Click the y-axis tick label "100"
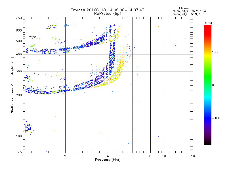The image size is (227, 170). tap(19, 136)
